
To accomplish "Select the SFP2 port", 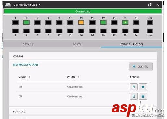I will pyautogui.click(x=150, y=31).
